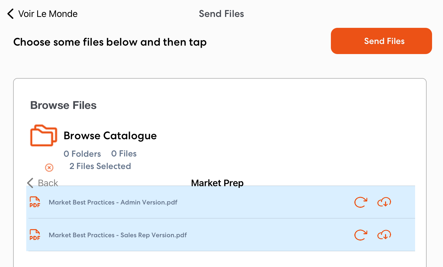Clear selected files with the circled X icon
Image resolution: width=443 pixels, height=267 pixels.
coord(49,167)
